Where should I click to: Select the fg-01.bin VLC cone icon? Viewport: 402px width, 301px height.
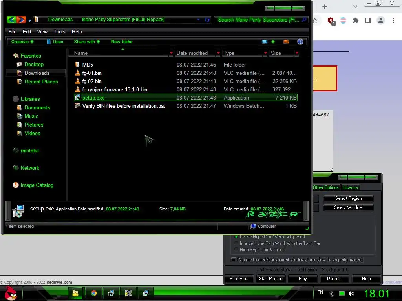(x=77, y=73)
